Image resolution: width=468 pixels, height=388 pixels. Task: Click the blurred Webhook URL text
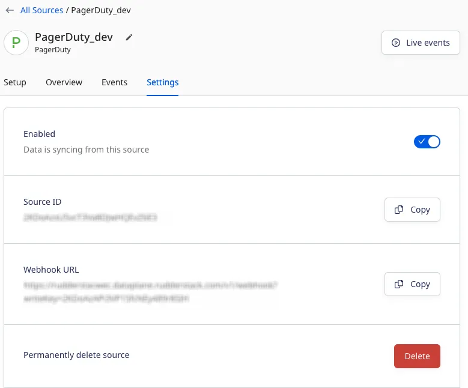click(x=150, y=291)
